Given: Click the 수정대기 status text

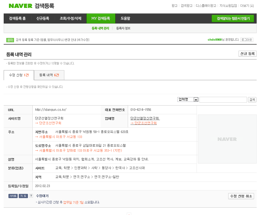Looking at the screenshot, I should coord(42,196).
